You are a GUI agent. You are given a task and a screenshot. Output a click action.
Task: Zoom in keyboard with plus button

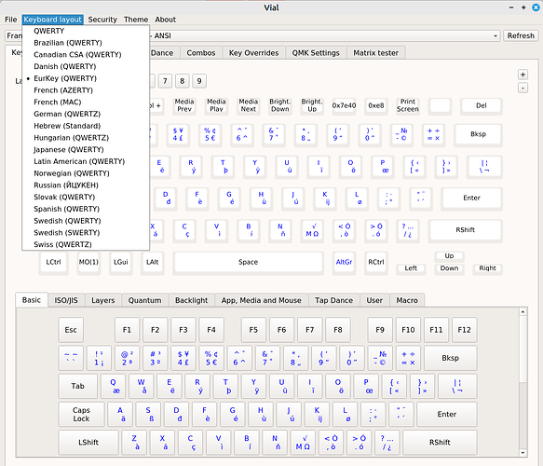(x=523, y=75)
